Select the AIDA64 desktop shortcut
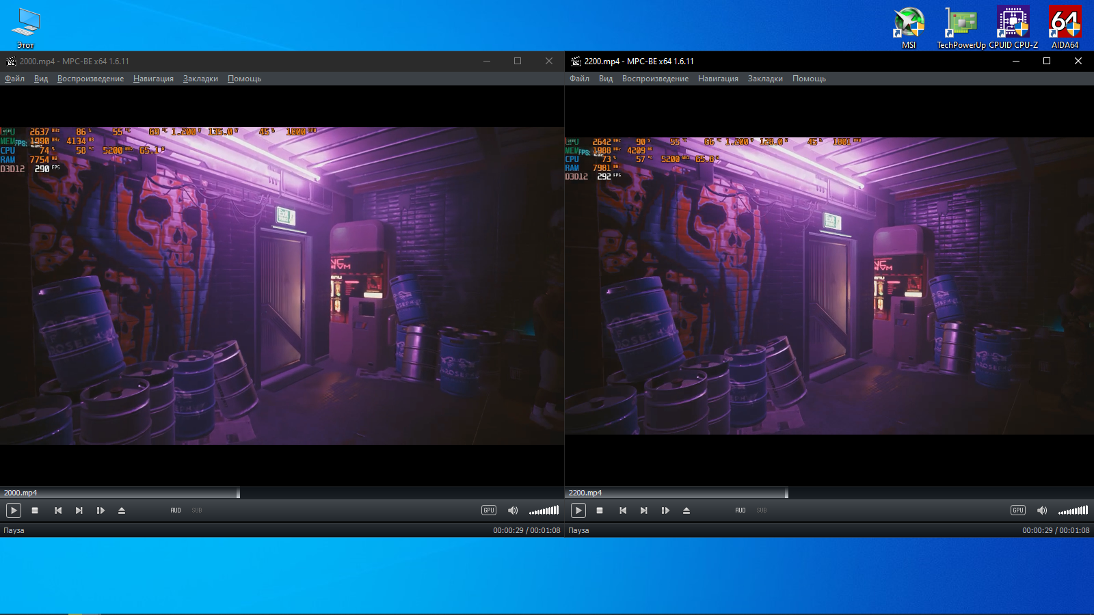This screenshot has height=615, width=1094. point(1065,27)
